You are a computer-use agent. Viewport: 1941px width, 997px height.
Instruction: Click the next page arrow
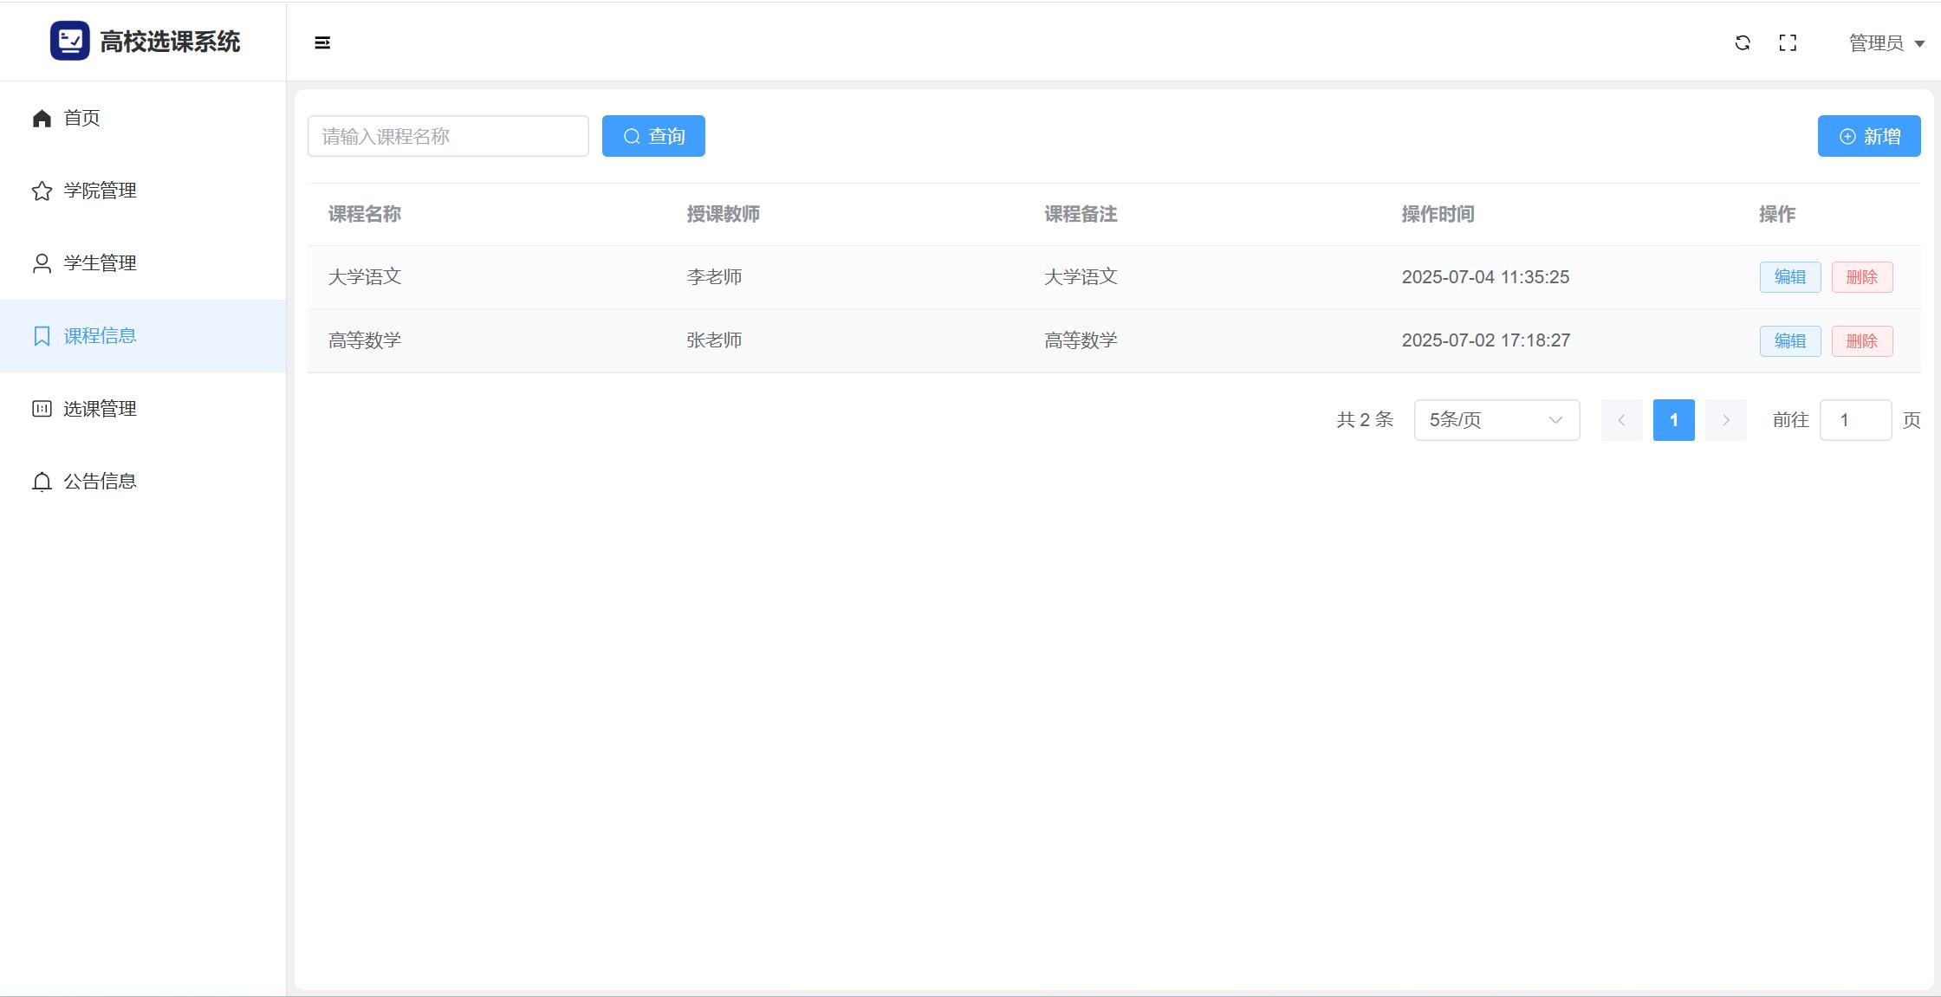1725,420
